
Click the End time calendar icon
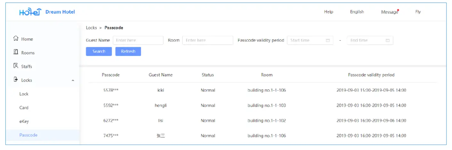387,40
